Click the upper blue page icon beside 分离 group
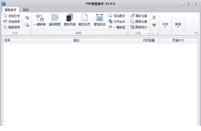This screenshot has width=201, height=131. point(154,17)
